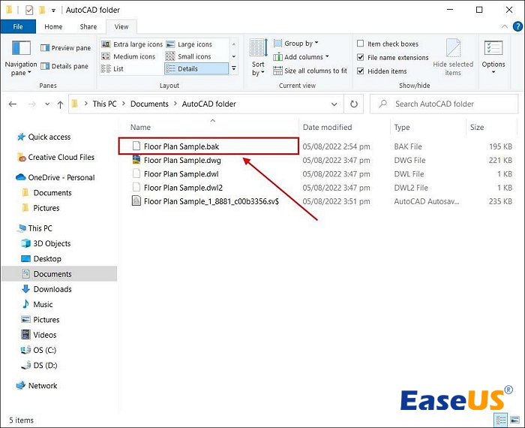
Task: Select Floor Plan Sample.dwg file
Action: tap(181, 160)
